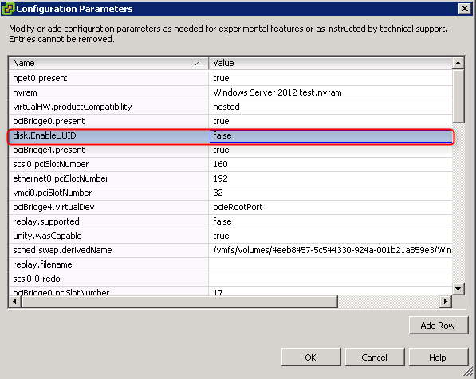Sort by the Value column header

tap(331, 63)
